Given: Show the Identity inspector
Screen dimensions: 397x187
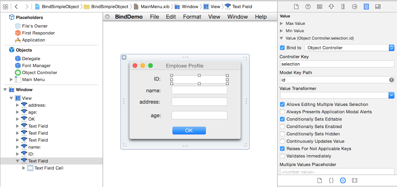Looking at the screenshot, I should (x=320, y=6).
